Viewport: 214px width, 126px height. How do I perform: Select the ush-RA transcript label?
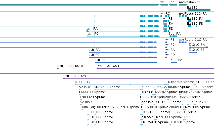click(92, 29)
